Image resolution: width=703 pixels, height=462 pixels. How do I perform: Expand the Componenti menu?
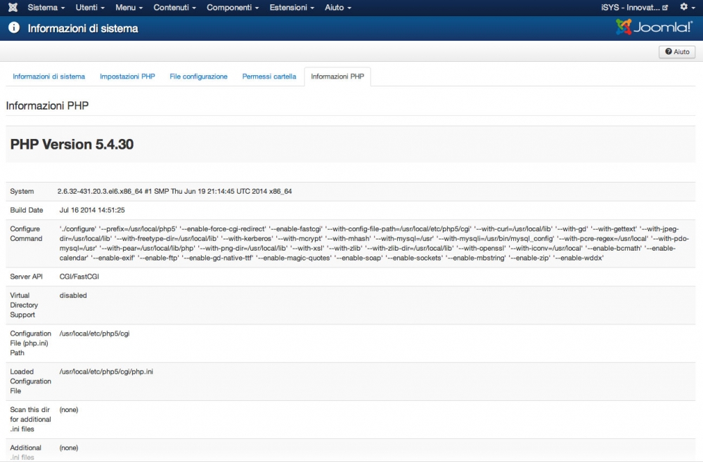tap(232, 8)
